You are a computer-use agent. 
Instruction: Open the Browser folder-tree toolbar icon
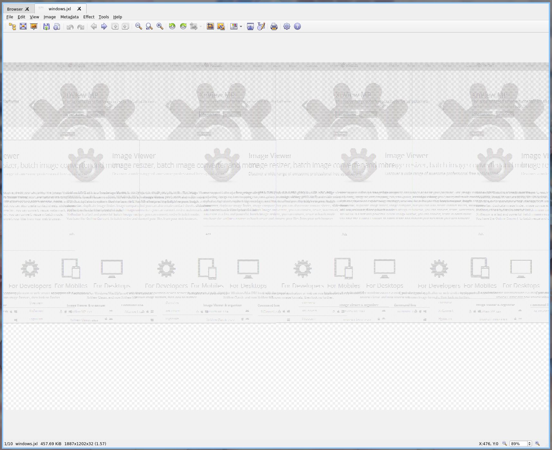tap(13, 26)
